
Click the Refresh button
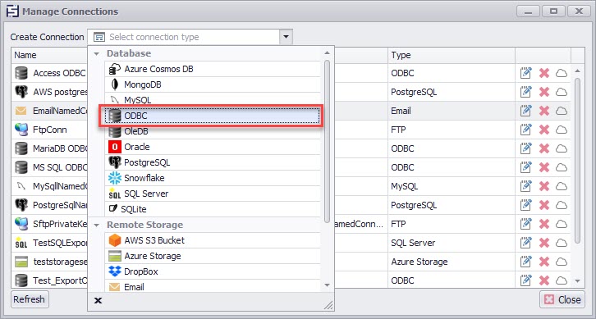click(x=30, y=299)
